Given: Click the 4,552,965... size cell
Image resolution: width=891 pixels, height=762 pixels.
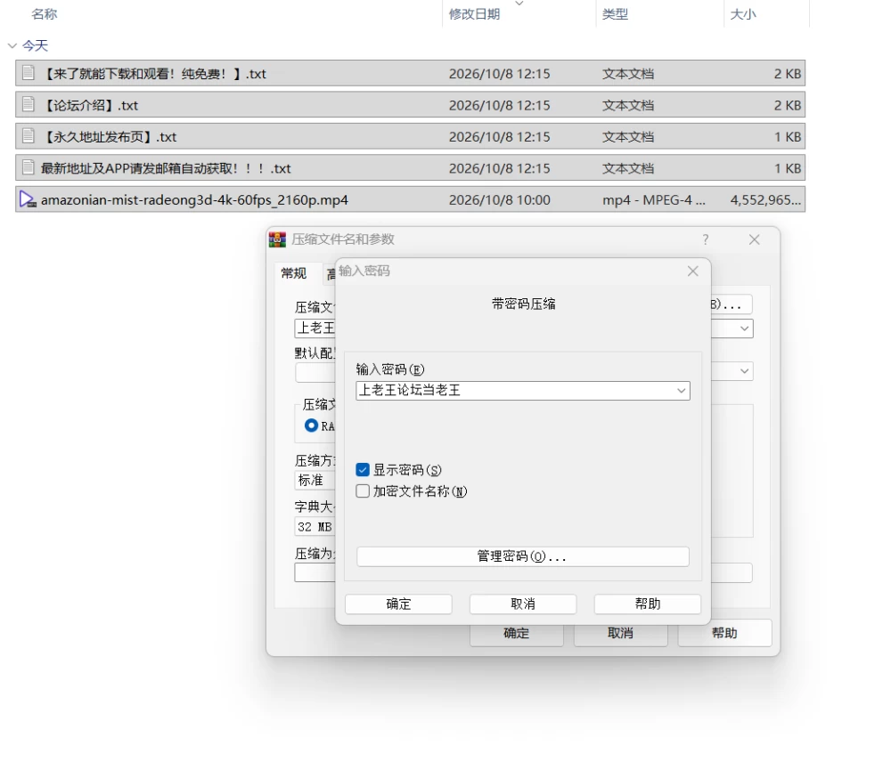Looking at the screenshot, I should pyautogui.click(x=765, y=200).
